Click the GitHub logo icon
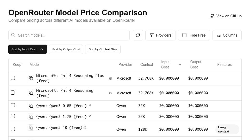250x140 pixels. pos(212,16)
